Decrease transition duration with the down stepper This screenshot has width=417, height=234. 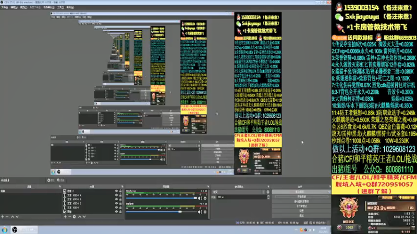268,198
